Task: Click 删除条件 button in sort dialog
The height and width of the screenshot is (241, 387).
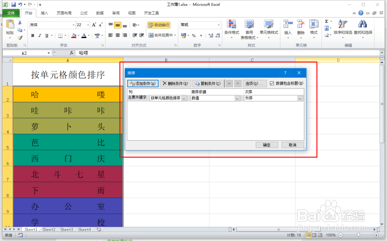Action: [175, 83]
